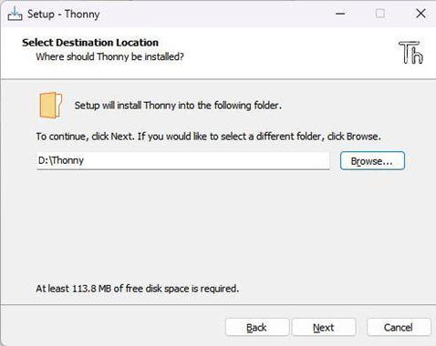Open the Browse folder dialog
The height and width of the screenshot is (346, 436).
(x=372, y=160)
